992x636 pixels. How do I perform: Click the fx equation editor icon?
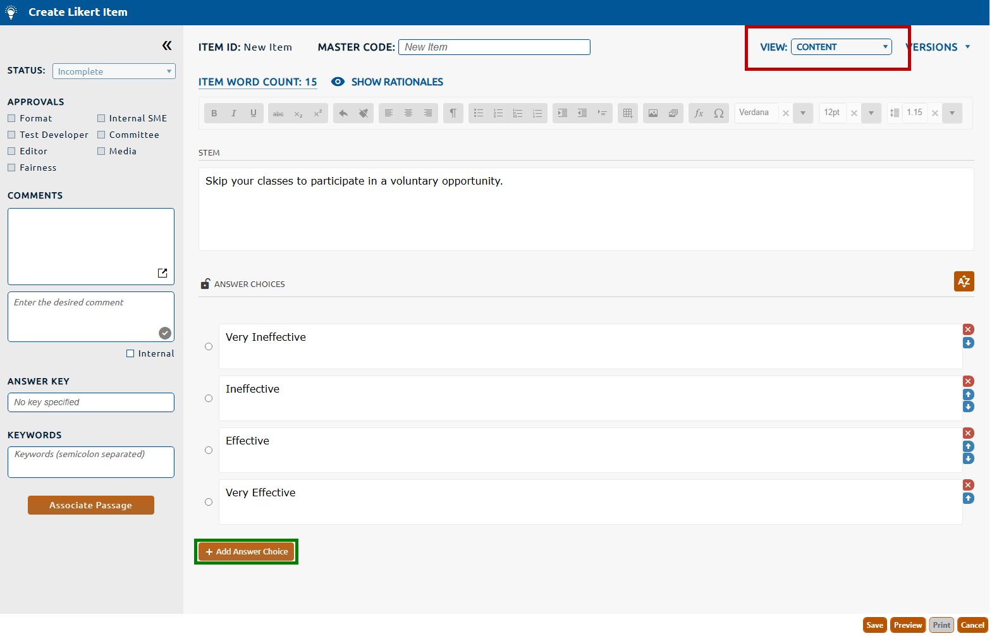pos(699,113)
